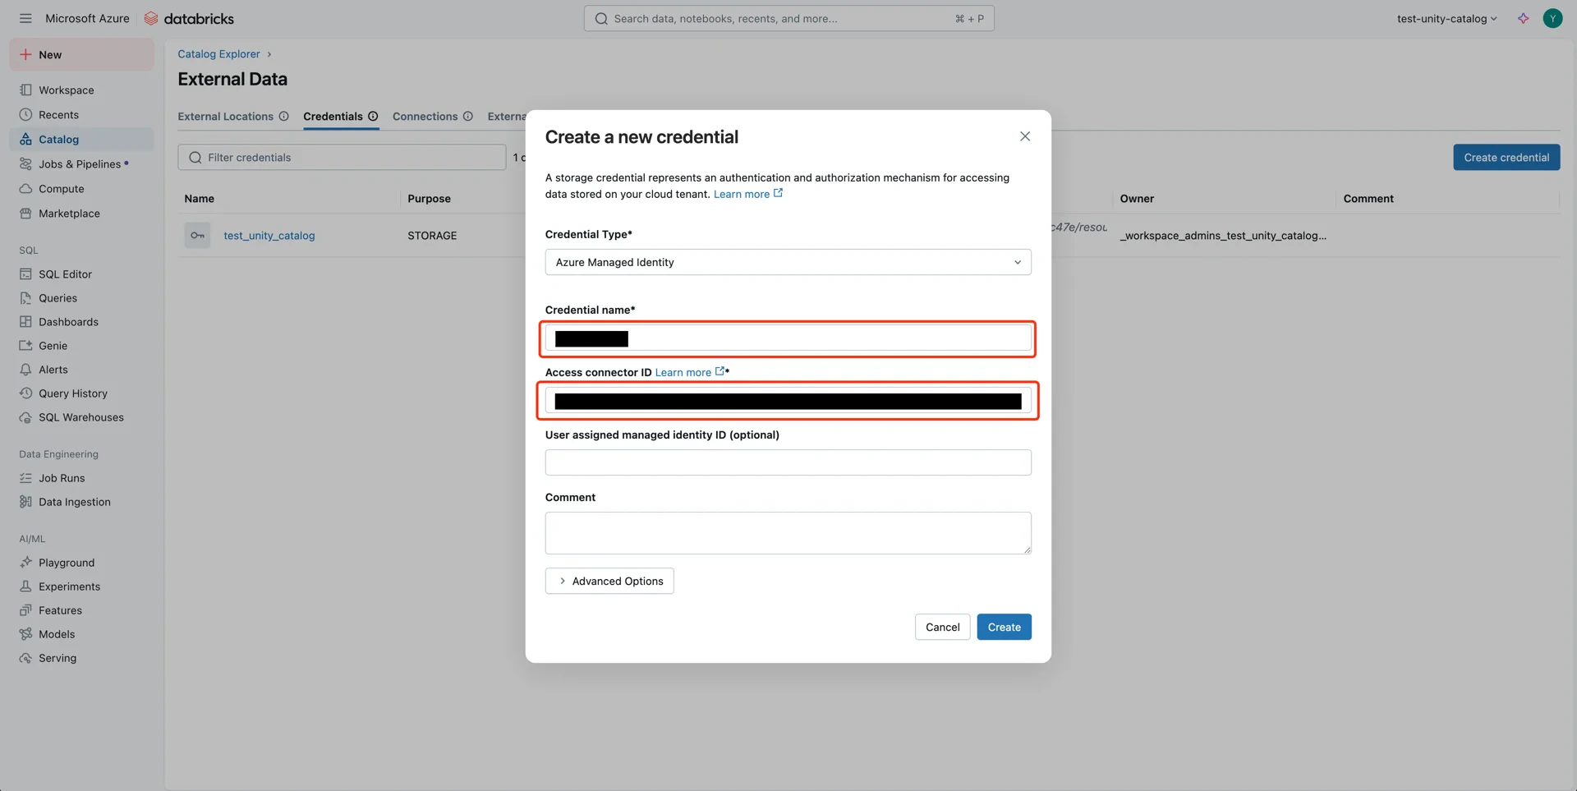Click the Serving icon

point(25,658)
